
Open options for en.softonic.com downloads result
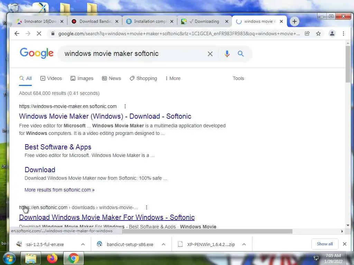147,207
